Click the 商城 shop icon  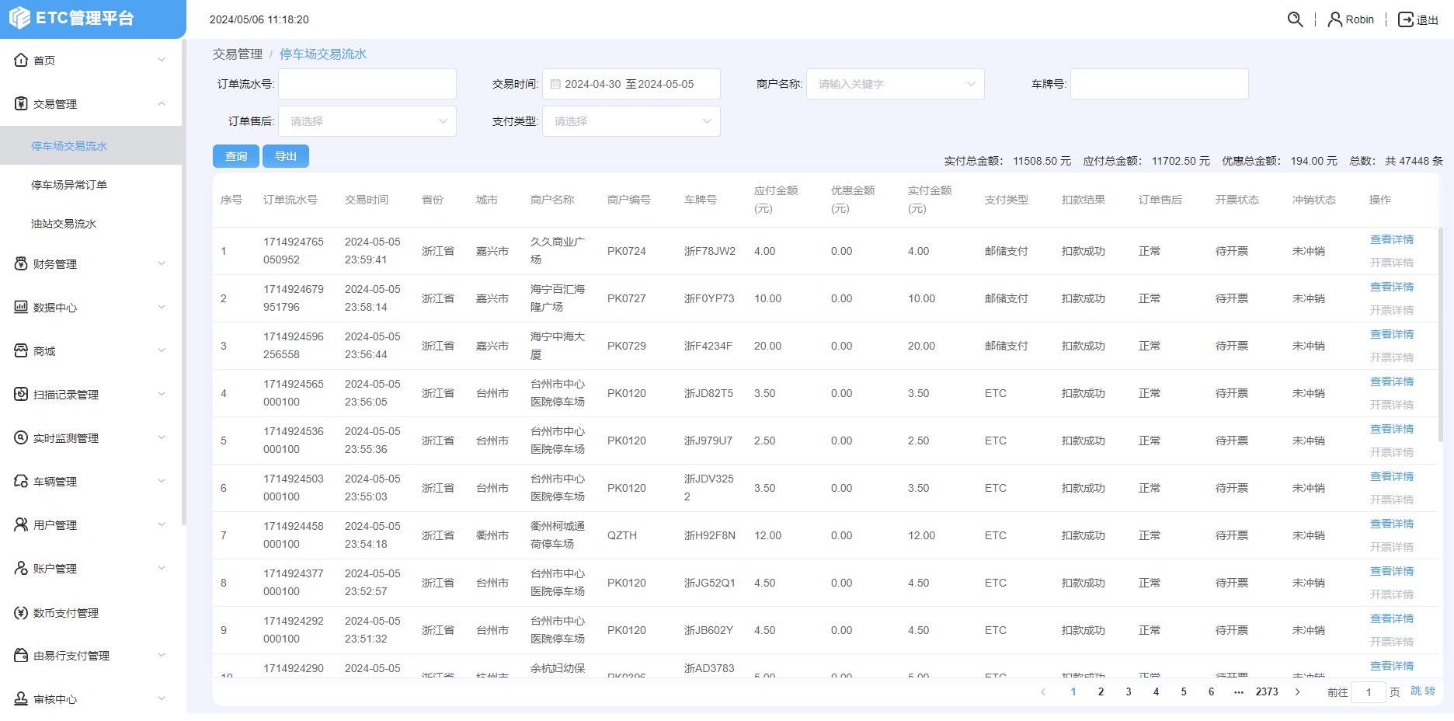[21, 350]
